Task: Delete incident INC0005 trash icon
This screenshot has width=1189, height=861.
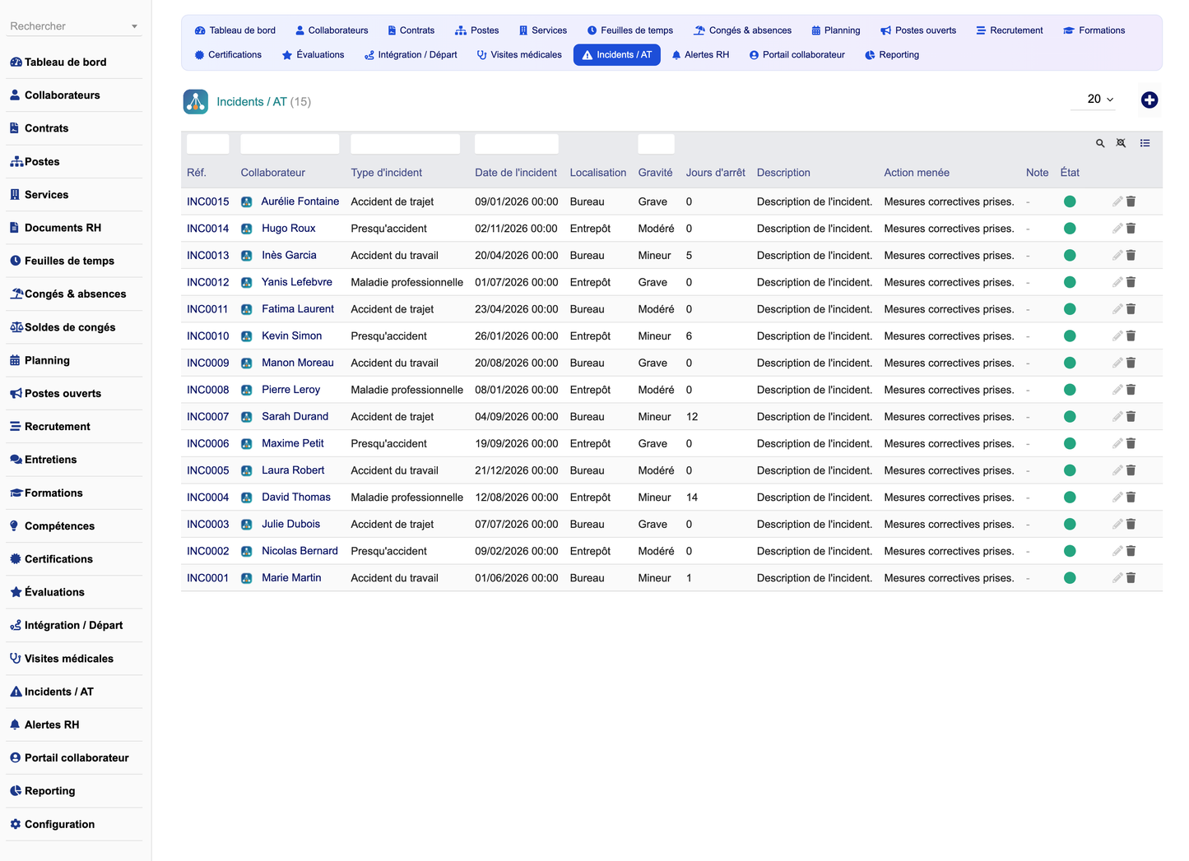Action: pyautogui.click(x=1131, y=470)
